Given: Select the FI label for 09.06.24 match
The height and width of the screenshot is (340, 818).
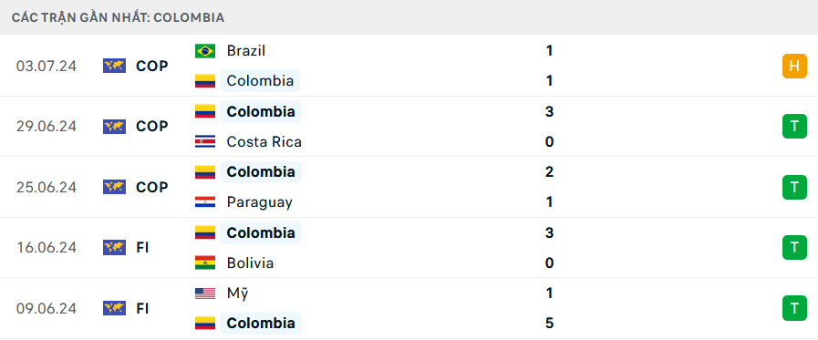Looking at the screenshot, I should coord(142,308).
